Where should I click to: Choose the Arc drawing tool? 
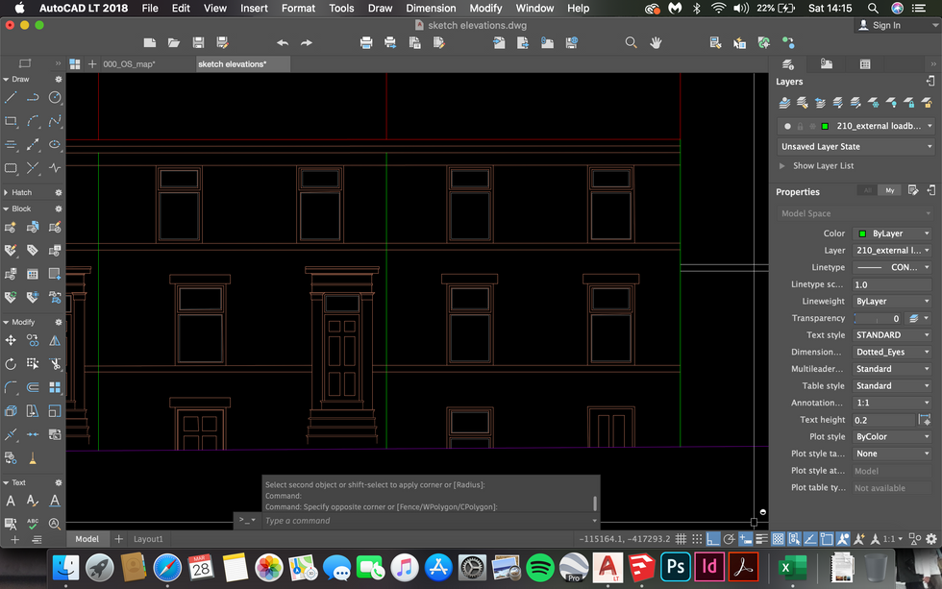pos(33,121)
